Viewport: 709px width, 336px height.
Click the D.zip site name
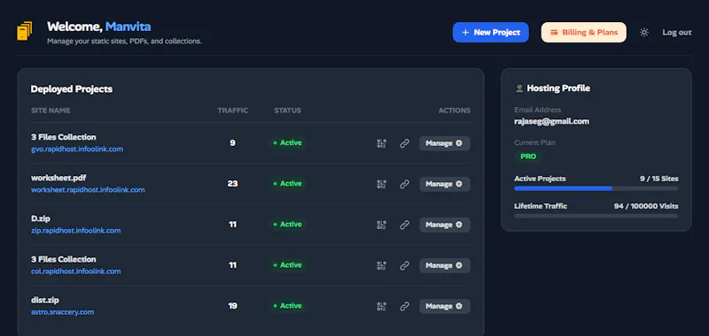point(41,218)
